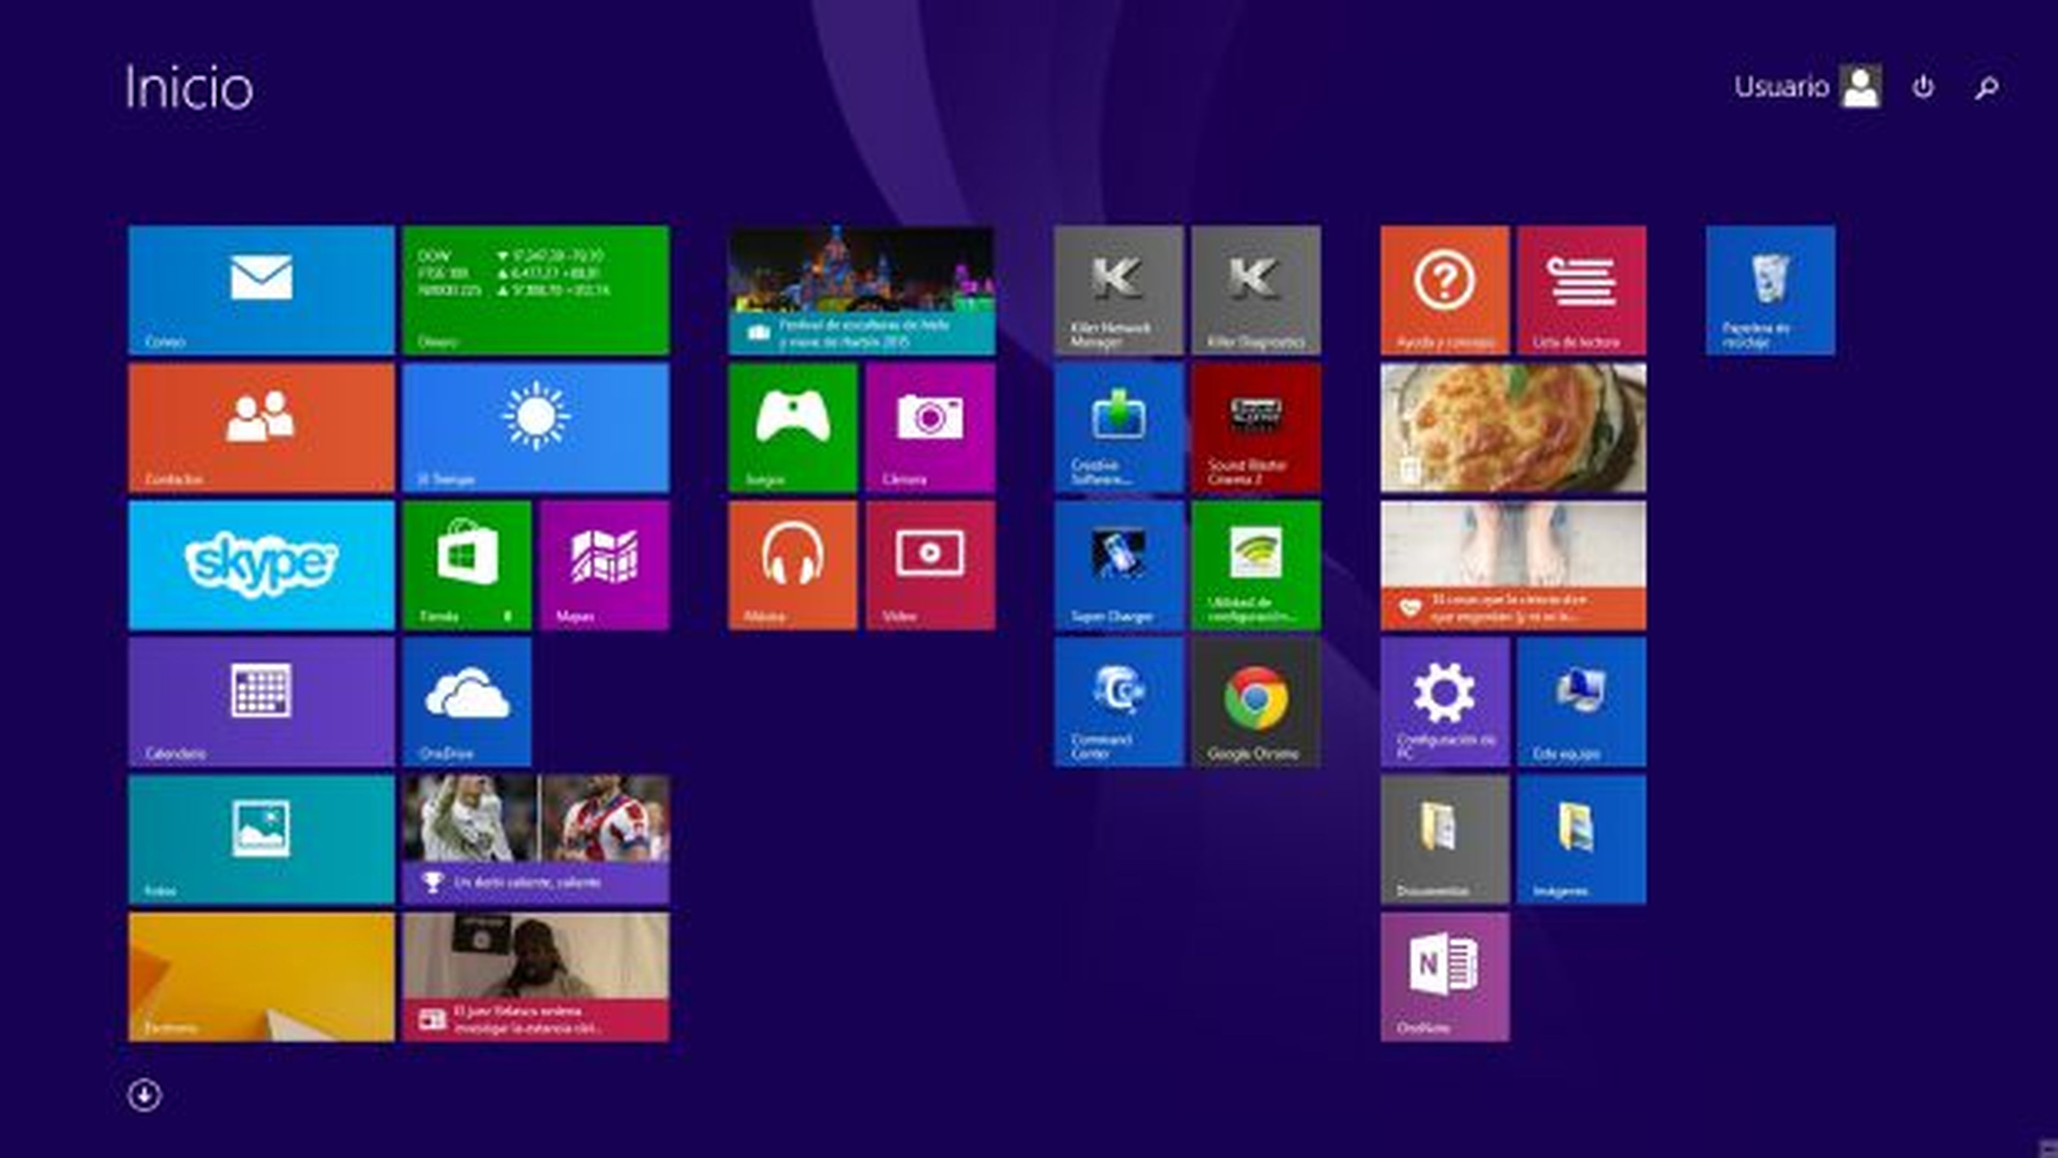Open the Música headphones tile

click(793, 565)
